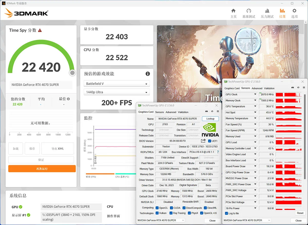Click the 导出 XML button

57,149
